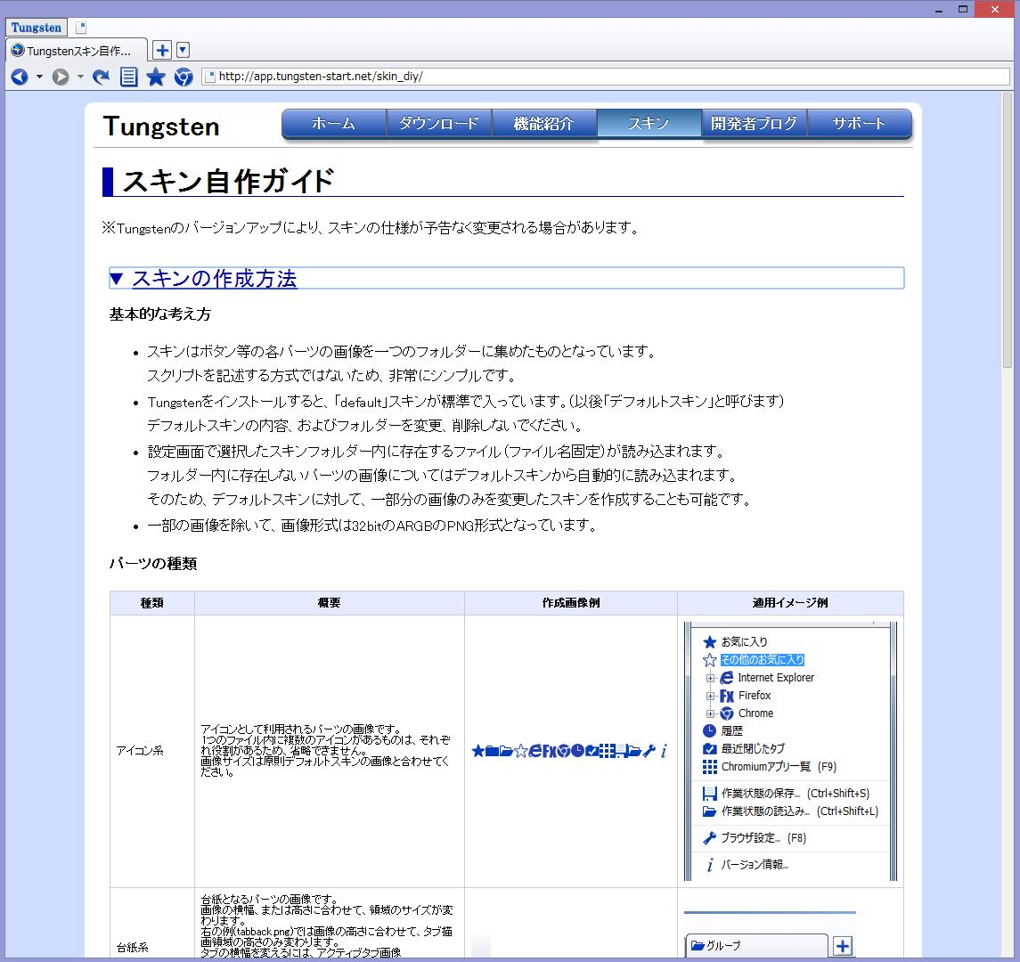This screenshot has height=962, width=1020.
Task: Open the Forward history dropdown arrow
Action: tap(81, 77)
